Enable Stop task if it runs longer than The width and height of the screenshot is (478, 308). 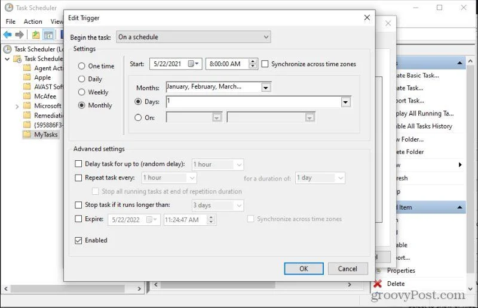click(78, 205)
